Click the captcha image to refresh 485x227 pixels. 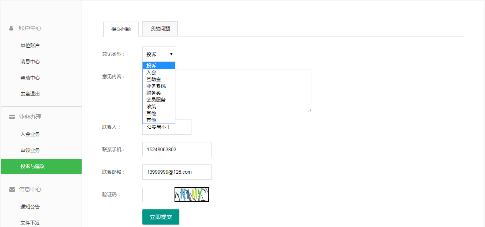click(x=191, y=195)
